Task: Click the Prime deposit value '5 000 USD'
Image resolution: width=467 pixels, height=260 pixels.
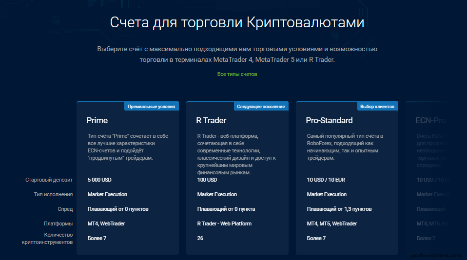Action: pos(99,180)
